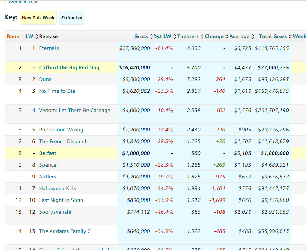Open the No Time to Die link
This screenshot has width=306, height=250.
click(57, 91)
